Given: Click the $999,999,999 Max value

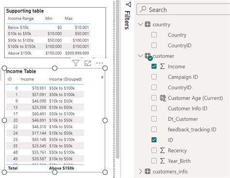Looking at the screenshot, I should pos(77,53).
